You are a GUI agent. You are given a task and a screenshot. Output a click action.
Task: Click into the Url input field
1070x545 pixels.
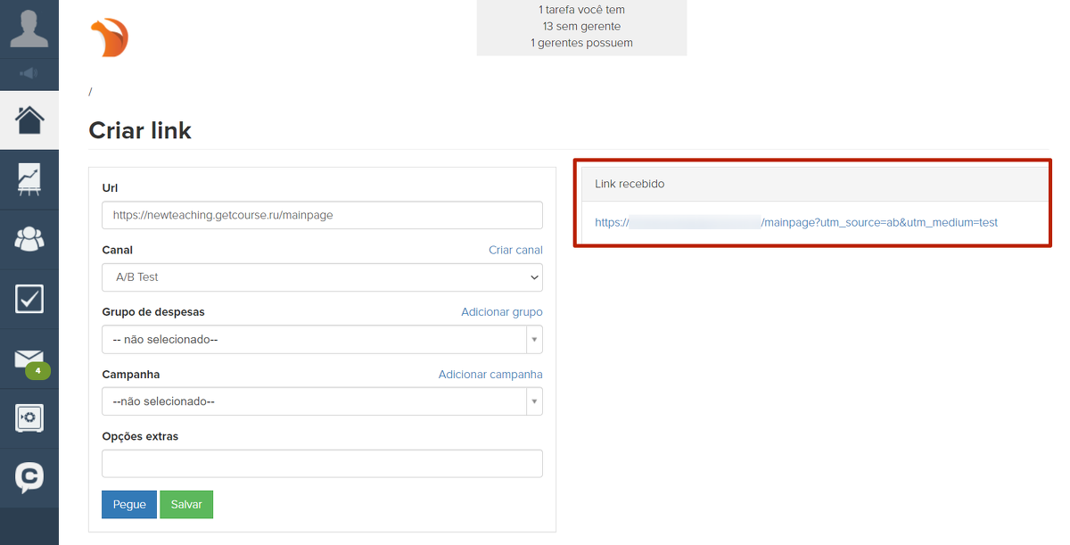(x=322, y=215)
